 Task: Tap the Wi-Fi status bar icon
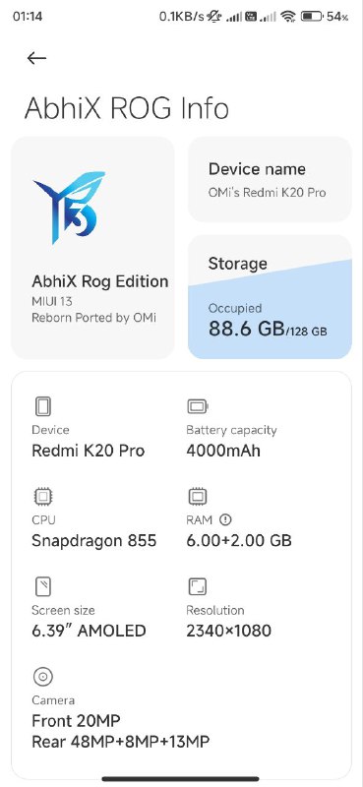click(x=287, y=17)
